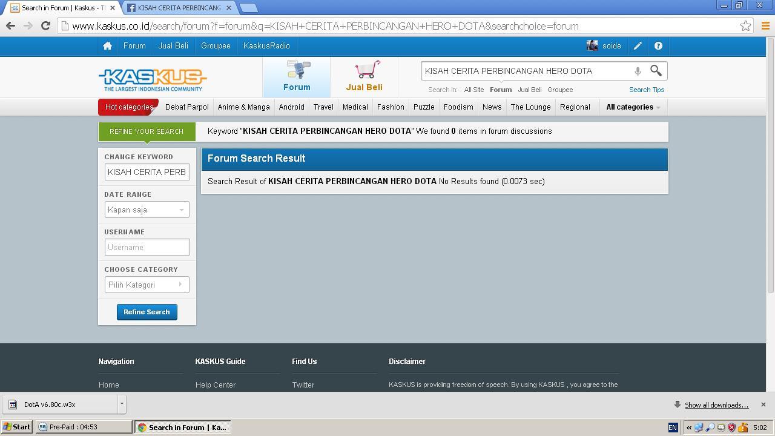This screenshot has width=775, height=436.
Task: Open Debat Parpol category
Action: [x=187, y=107]
